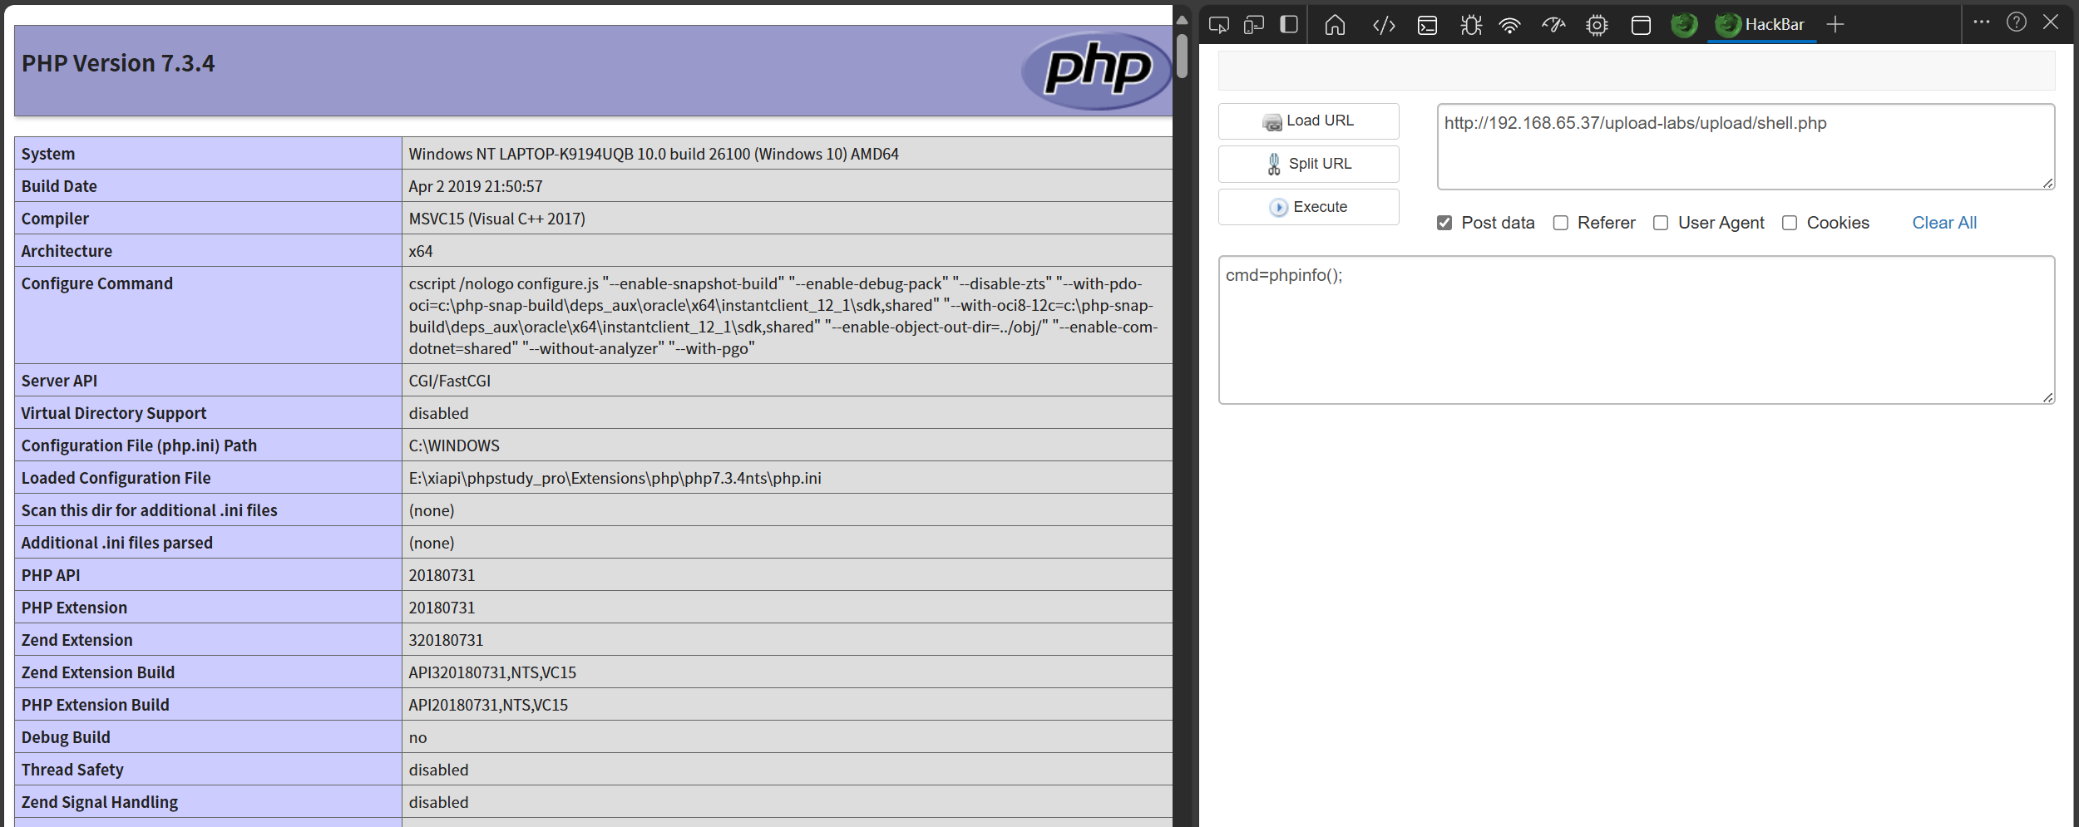Screen dimensions: 2079x827
Task: Open more tools with the plus icon
Action: [1835, 25]
